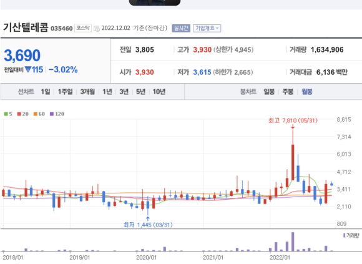
Task: Click the 고가 value 3,930
Action: 202,49
